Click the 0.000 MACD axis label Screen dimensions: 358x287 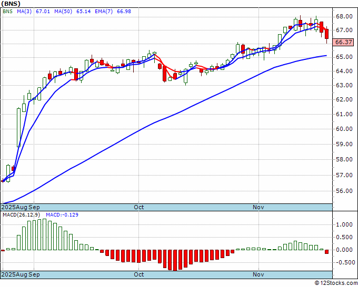[344, 250]
